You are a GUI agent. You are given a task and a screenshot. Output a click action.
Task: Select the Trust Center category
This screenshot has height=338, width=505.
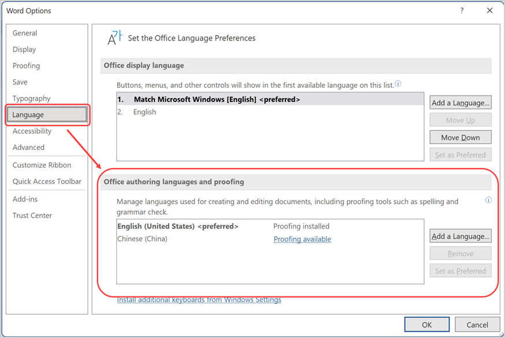pos(32,215)
